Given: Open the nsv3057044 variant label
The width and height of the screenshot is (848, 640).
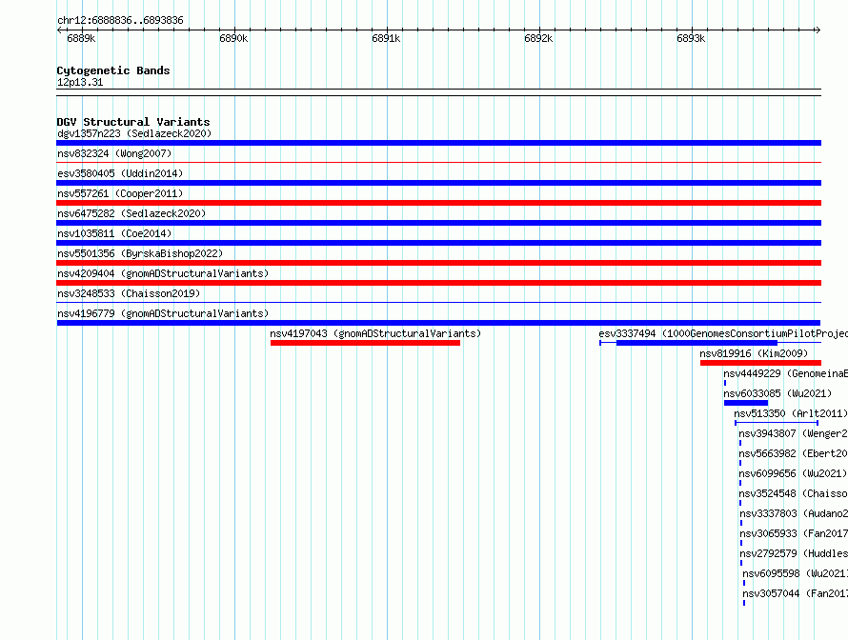Looking at the screenshot, I should [795, 593].
